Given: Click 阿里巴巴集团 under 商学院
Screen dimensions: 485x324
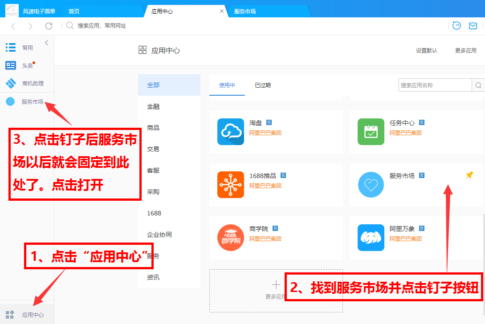Looking at the screenshot, I should pyautogui.click(x=265, y=239).
